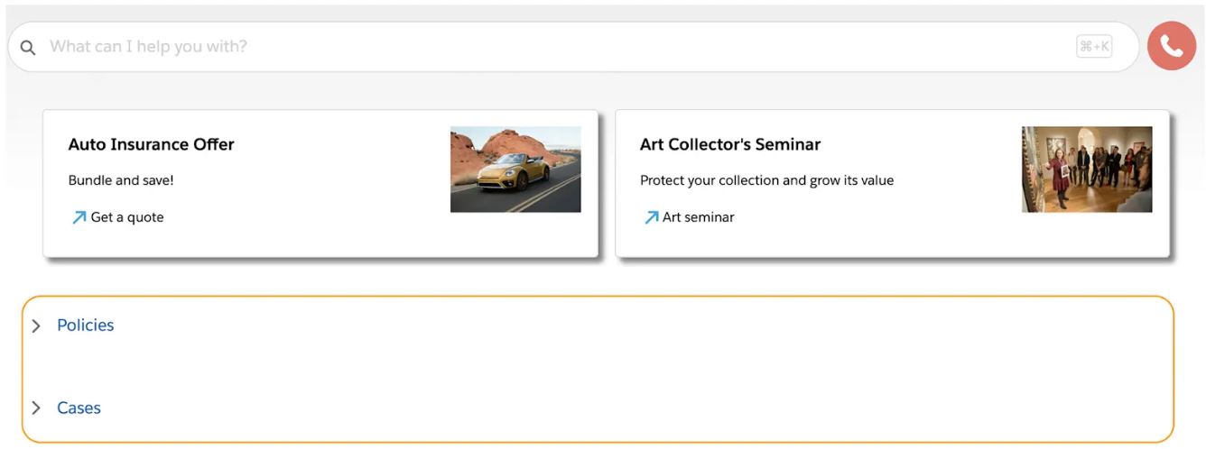Focus the 'What can I help you with?' field
Image resolution: width=1206 pixels, height=449 pixels.
point(542,47)
